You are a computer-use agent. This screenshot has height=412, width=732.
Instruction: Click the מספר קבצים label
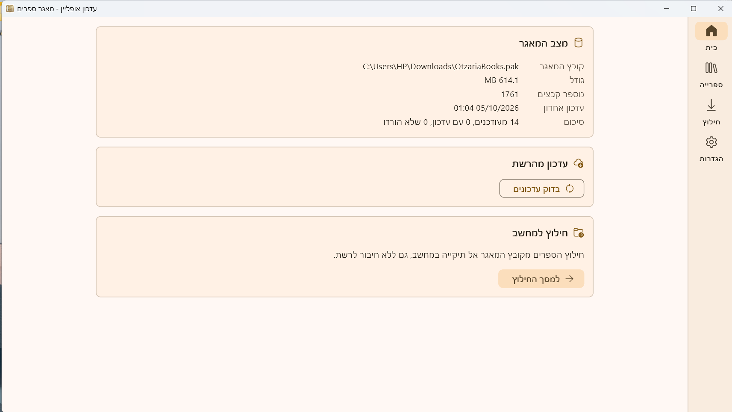pos(561,94)
